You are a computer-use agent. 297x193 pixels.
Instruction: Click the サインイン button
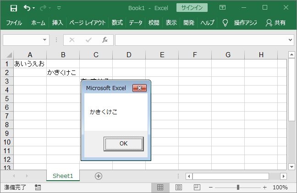[192, 8]
